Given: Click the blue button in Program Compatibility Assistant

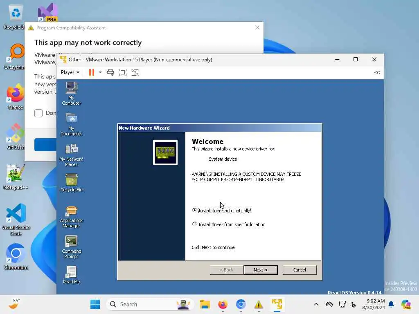Looking at the screenshot, I should coord(45,145).
